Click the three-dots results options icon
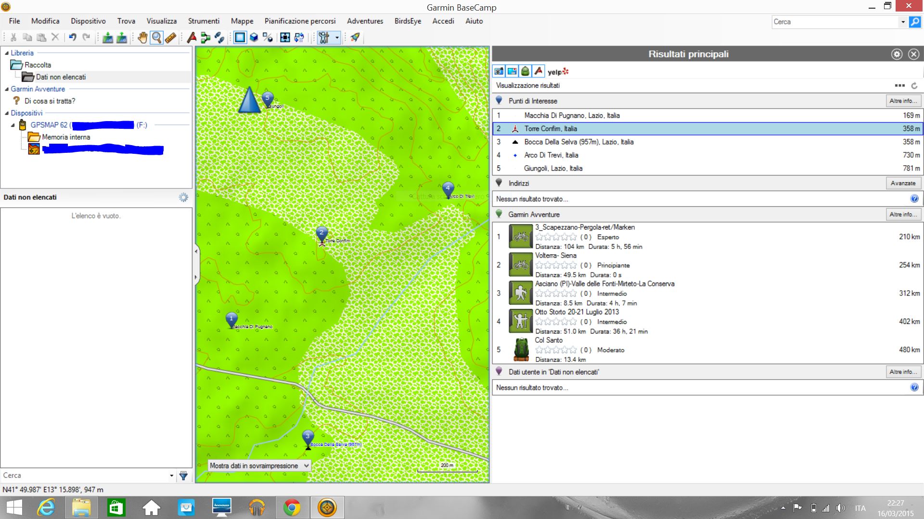Viewport: 924px width, 519px height. [x=900, y=86]
